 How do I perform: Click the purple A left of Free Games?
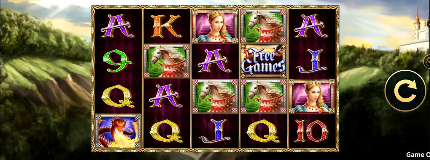[x=214, y=61]
